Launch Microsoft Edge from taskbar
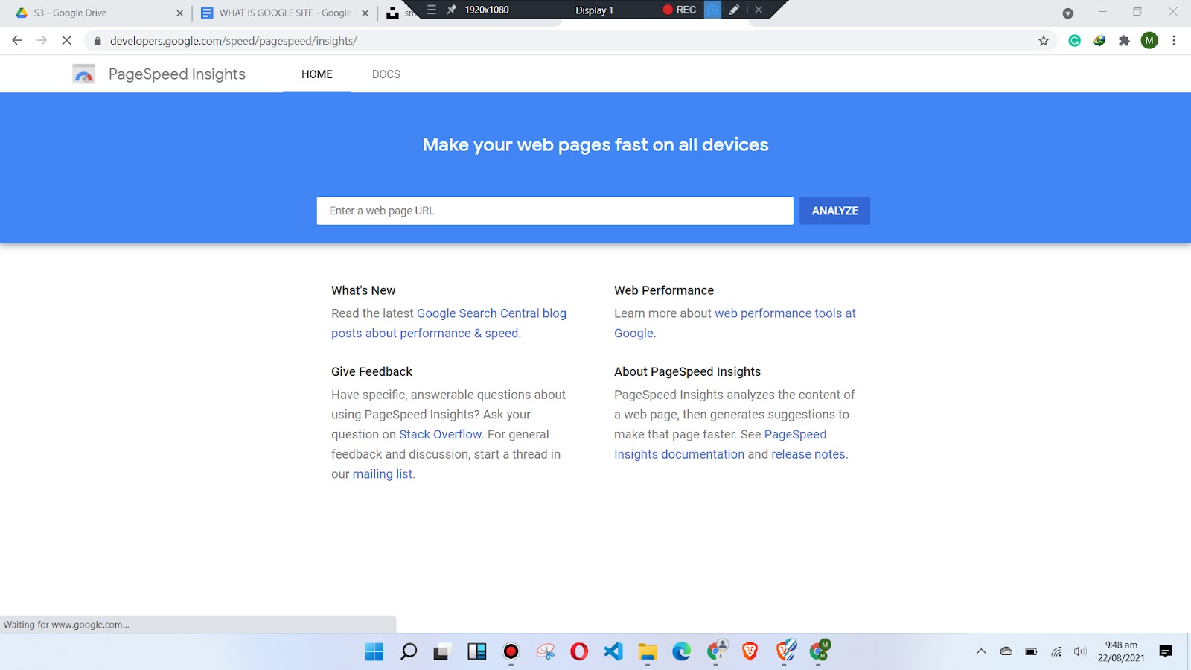Viewport: 1191px width, 670px height. [x=682, y=652]
